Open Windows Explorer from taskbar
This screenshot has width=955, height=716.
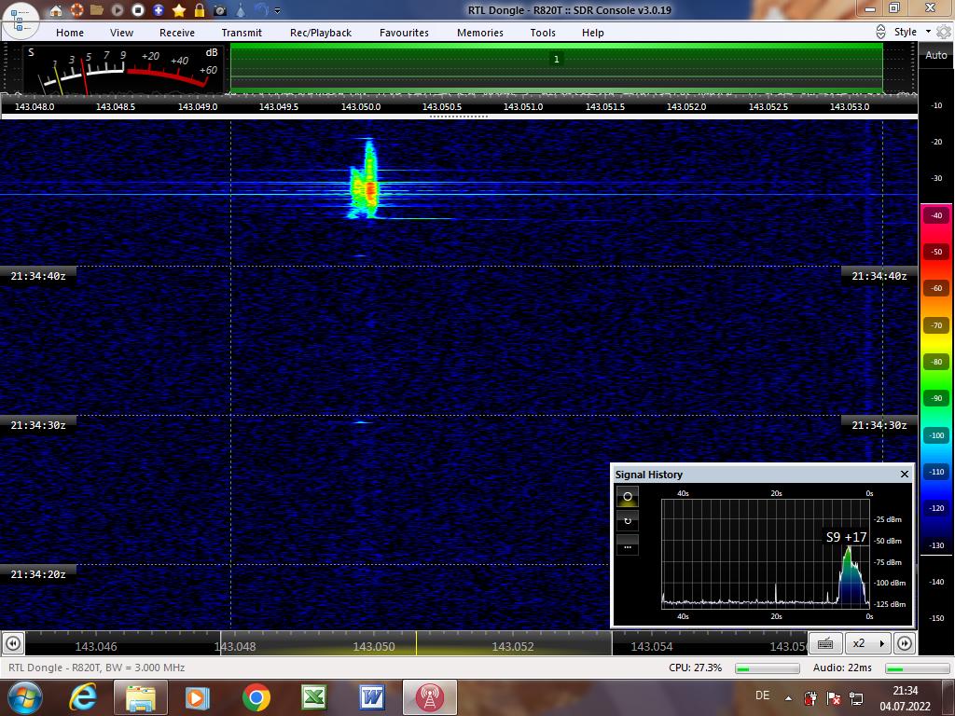tap(140, 697)
